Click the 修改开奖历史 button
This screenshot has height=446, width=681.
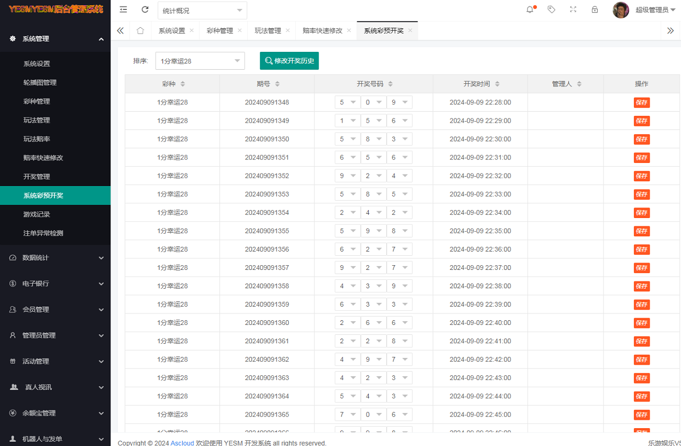(x=289, y=61)
